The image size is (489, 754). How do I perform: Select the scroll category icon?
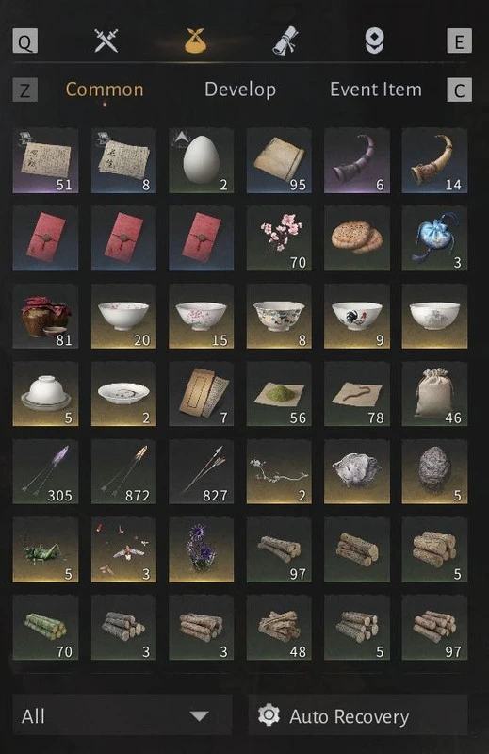[x=285, y=41]
